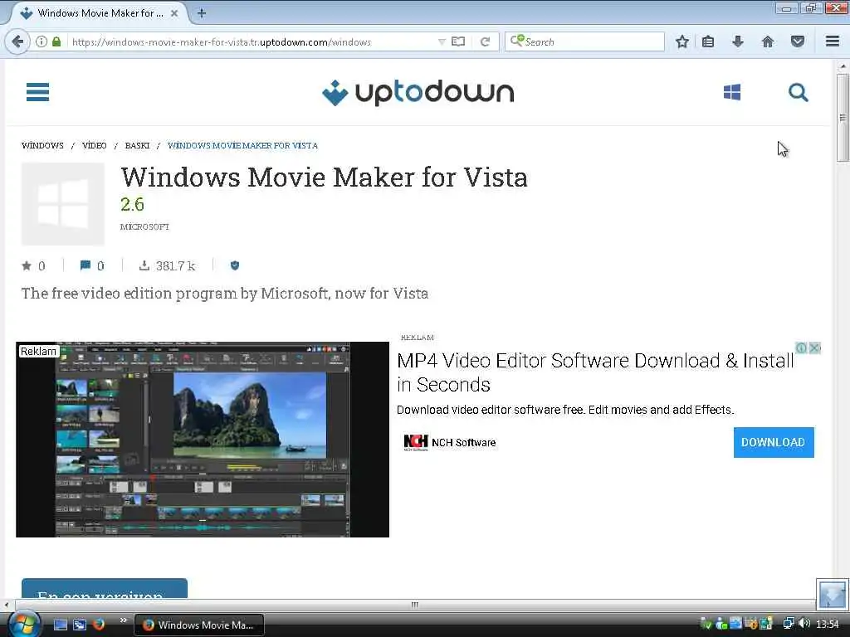Image resolution: width=850 pixels, height=637 pixels.
Task: Click Switch between windows quick launch icon
Action: coord(80,625)
